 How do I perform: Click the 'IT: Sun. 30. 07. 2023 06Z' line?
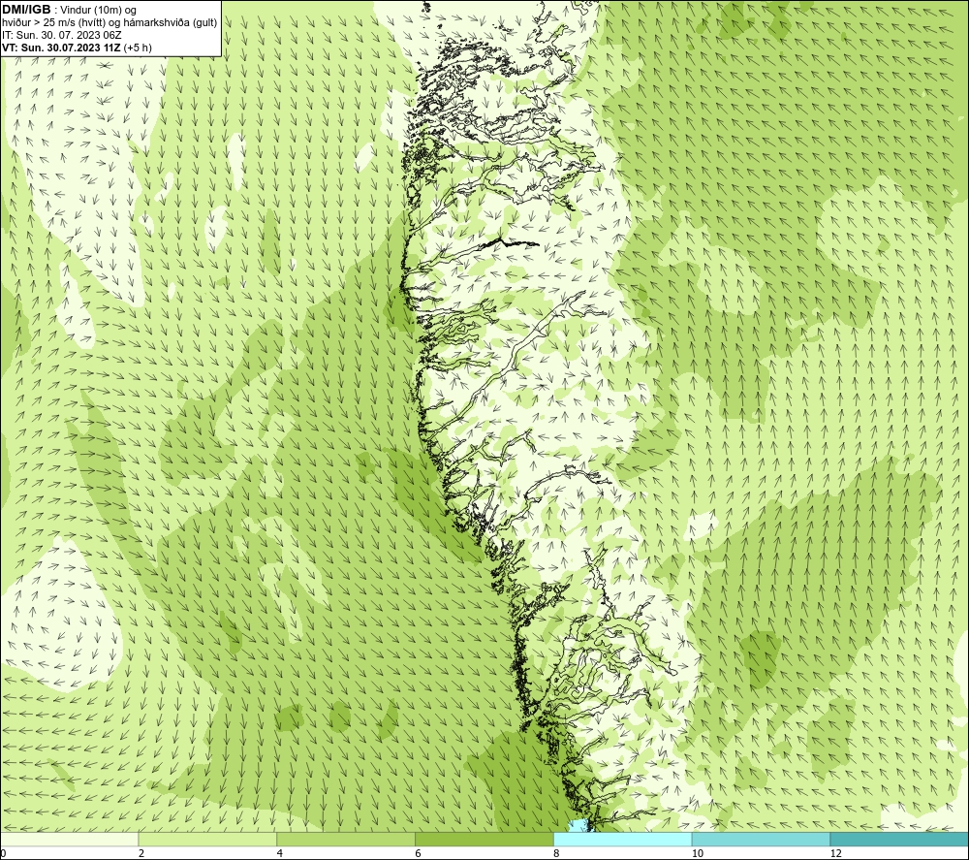coord(61,35)
